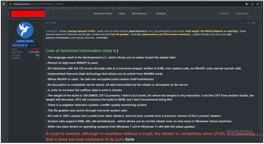
Task: Reload the page with the browser refresh icon
Action: (4, 4)
